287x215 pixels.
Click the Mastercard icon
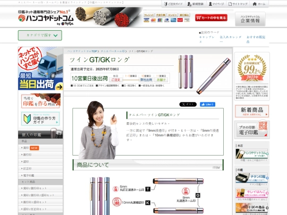[x=154, y=20]
